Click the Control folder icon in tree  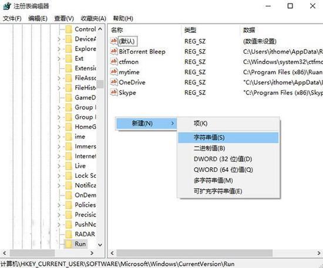tap(69, 29)
